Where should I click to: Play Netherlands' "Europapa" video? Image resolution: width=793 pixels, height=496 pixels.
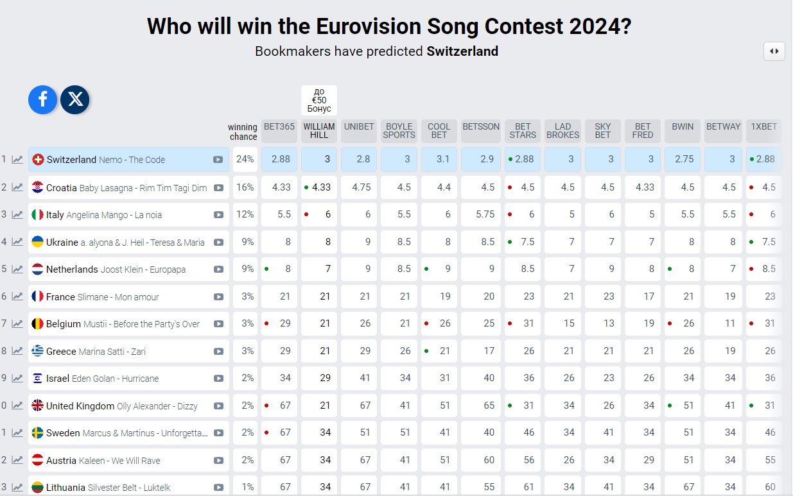pos(218,269)
